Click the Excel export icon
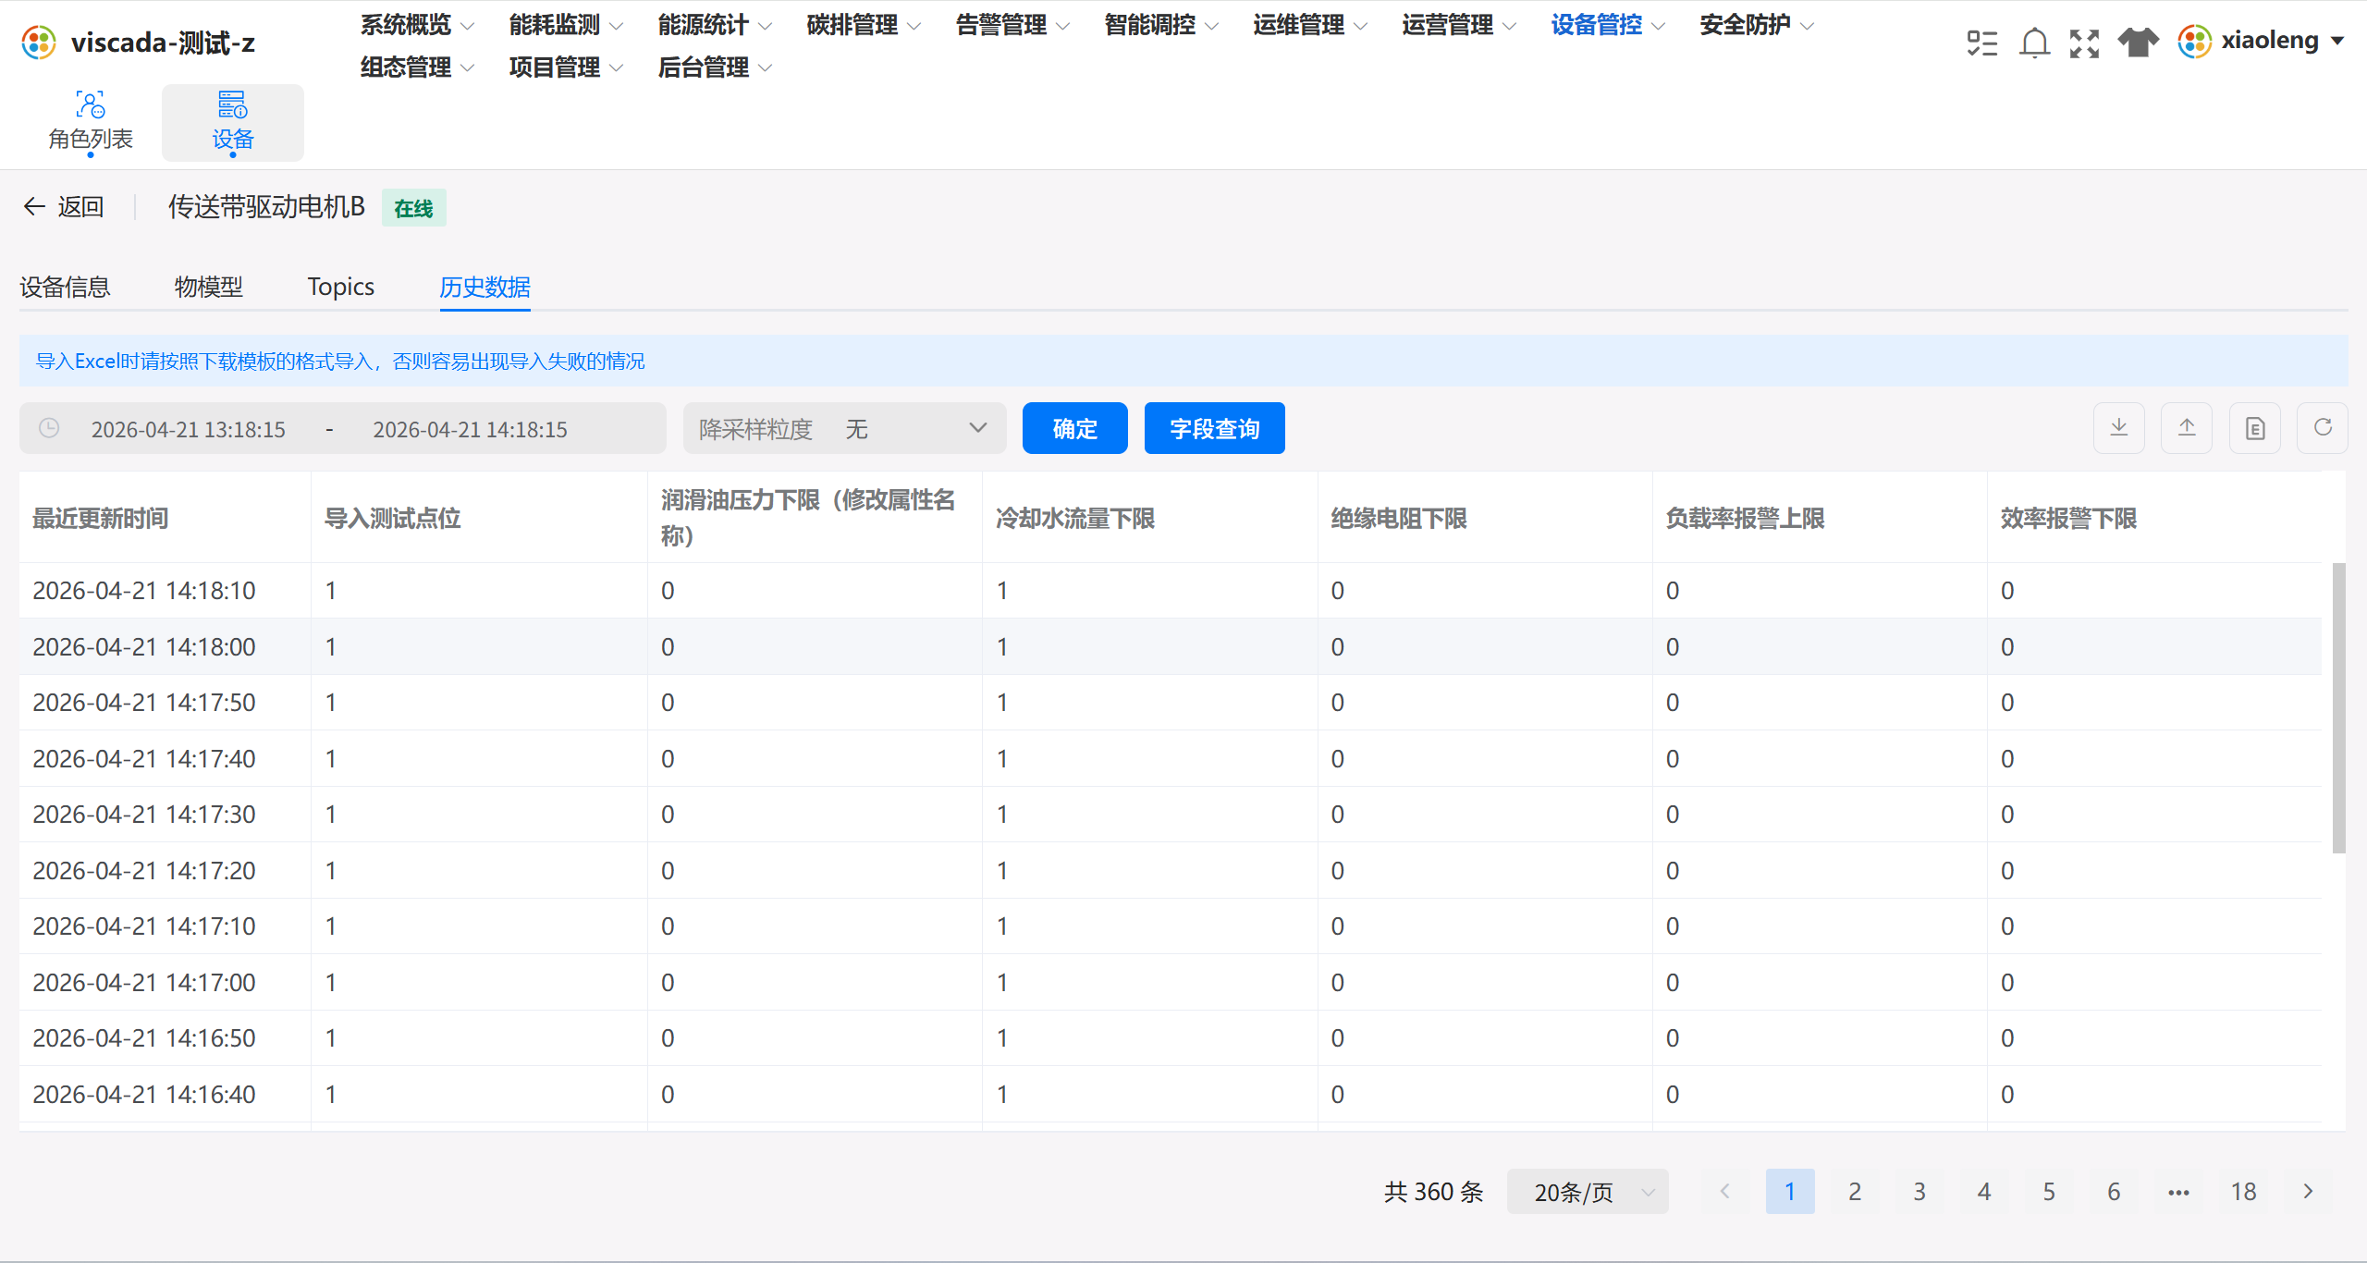The image size is (2367, 1263). [2255, 428]
